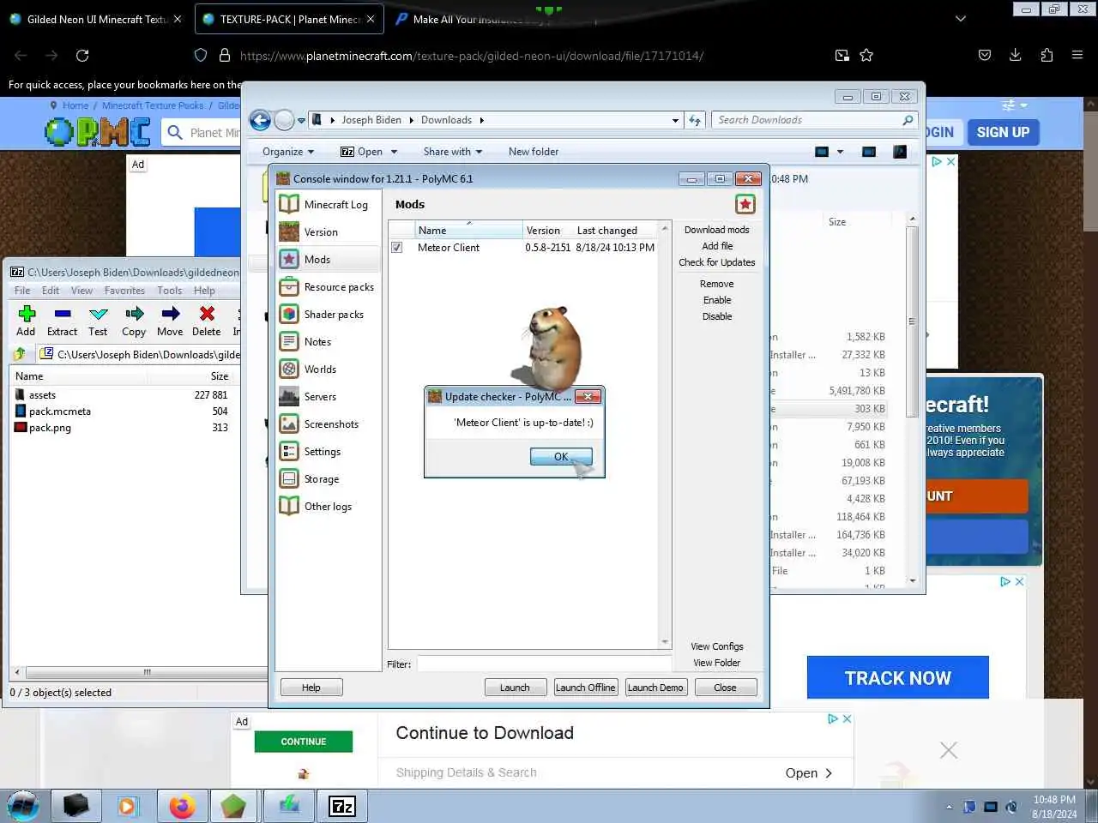Viewport: 1098px width, 823px height.
Task: Click the Explorer back arrow
Action: (260, 120)
